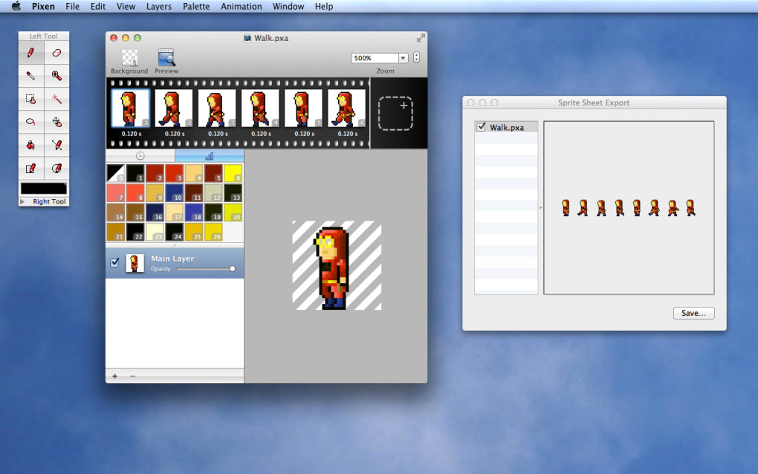This screenshot has height=474, width=758.
Task: Open the Preview window from the toolbar
Action: pyautogui.click(x=166, y=59)
